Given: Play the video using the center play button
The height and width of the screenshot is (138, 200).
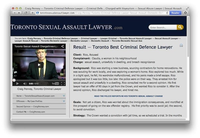Looking at the screenshot, I should [x=39, y=64].
